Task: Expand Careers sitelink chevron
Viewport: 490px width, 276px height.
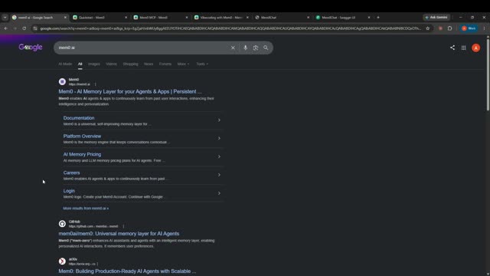Action: pos(219,175)
